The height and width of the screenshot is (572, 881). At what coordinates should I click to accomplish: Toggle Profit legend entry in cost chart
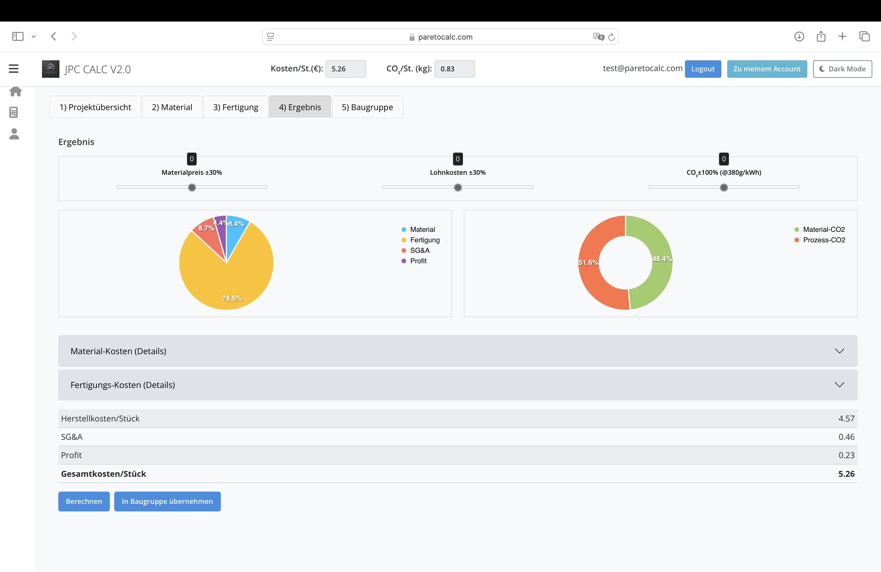(414, 261)
